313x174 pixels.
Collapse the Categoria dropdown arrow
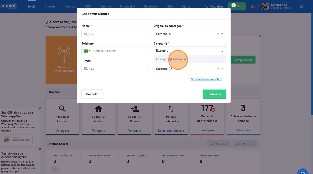point(222,51)
